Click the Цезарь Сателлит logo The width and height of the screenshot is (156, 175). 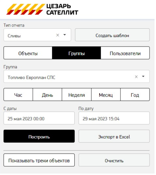[x=42, y=9]
